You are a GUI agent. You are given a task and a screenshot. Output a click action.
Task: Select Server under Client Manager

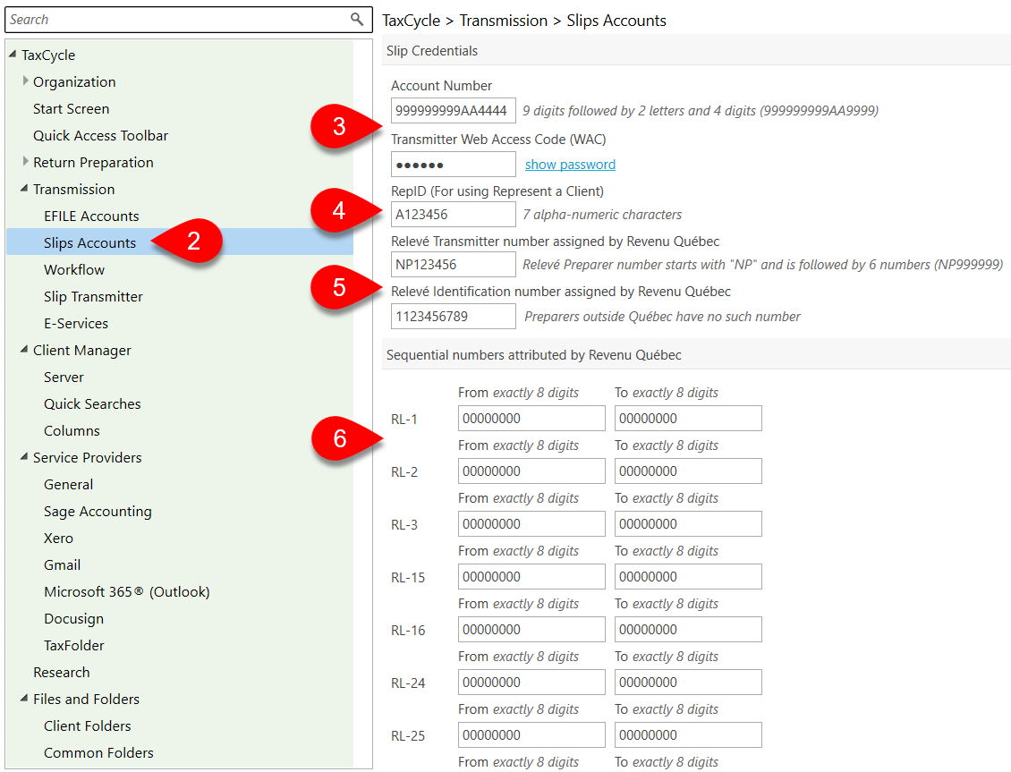pos(64,377)
